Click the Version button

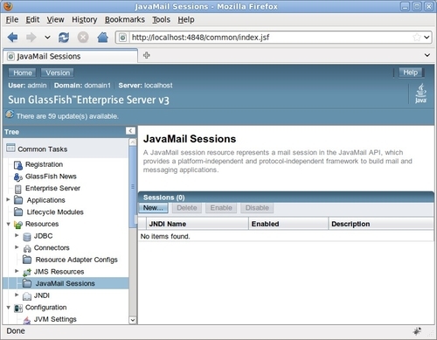(x=58, y=73)
